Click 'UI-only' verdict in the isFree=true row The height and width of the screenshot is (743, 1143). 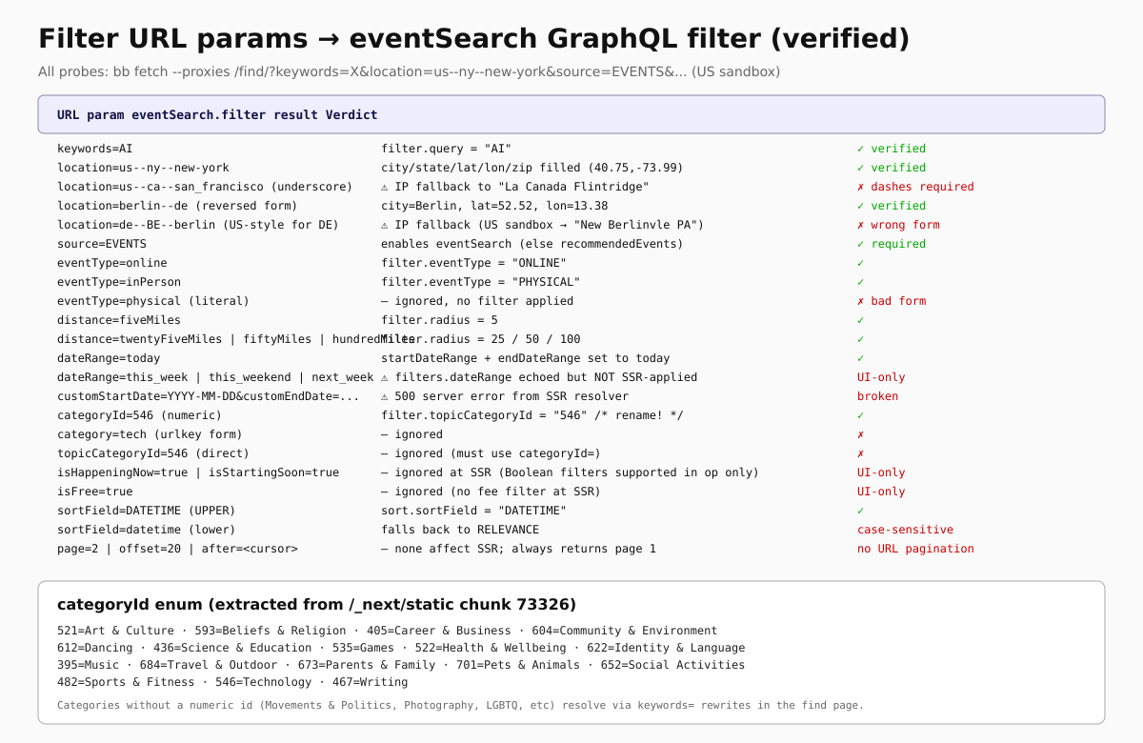click(x=881, y=492)
